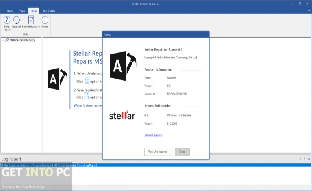312x191 pixels.
Task: Click the 'Stellar Repair for Access 6.0' heading
Action: pyautogui.click(x=163, y=49)
